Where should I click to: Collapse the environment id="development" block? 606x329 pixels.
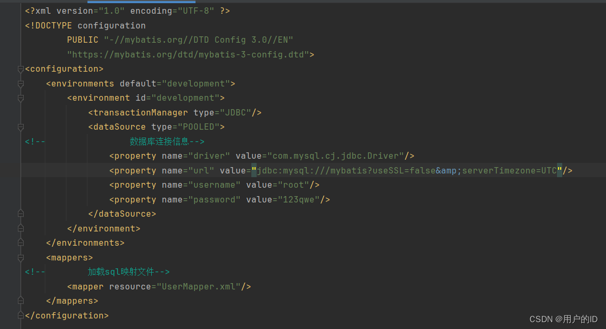click(21, 98)
